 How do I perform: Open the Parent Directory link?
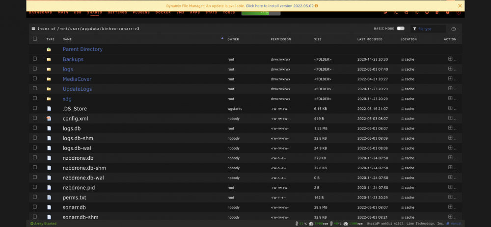coord(82,49)
